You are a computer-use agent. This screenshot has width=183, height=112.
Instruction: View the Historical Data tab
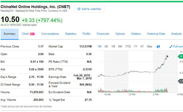(x=156, y=34)
